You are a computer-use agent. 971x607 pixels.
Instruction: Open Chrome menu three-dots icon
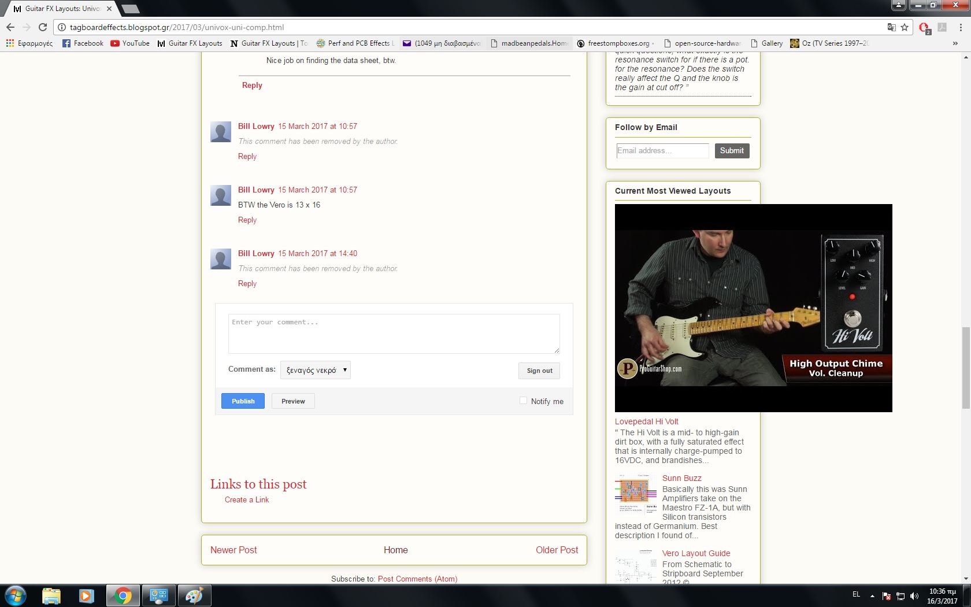[x=961, y=27]
